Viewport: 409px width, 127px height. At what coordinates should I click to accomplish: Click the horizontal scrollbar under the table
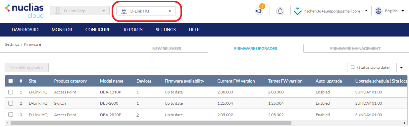(x=151, y=123)
